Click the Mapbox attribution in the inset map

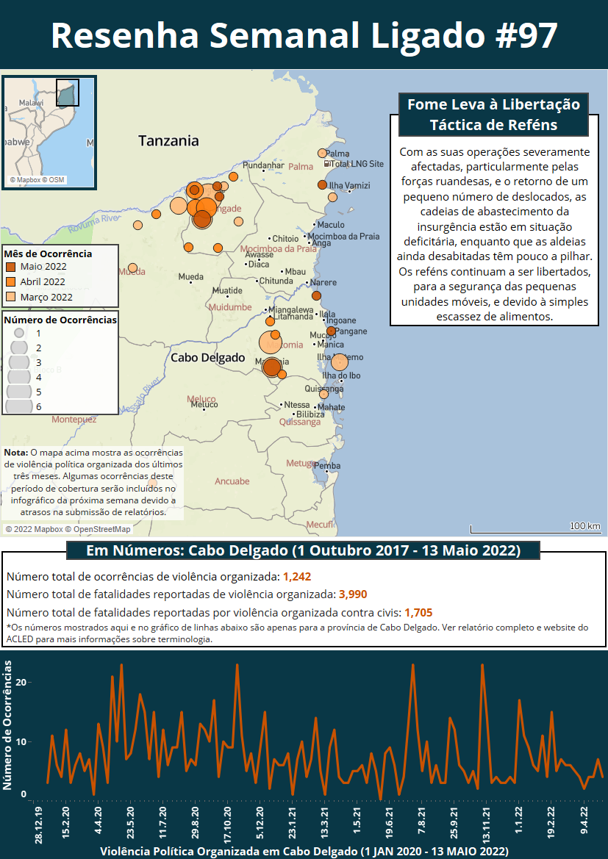[x=24, y=179]
